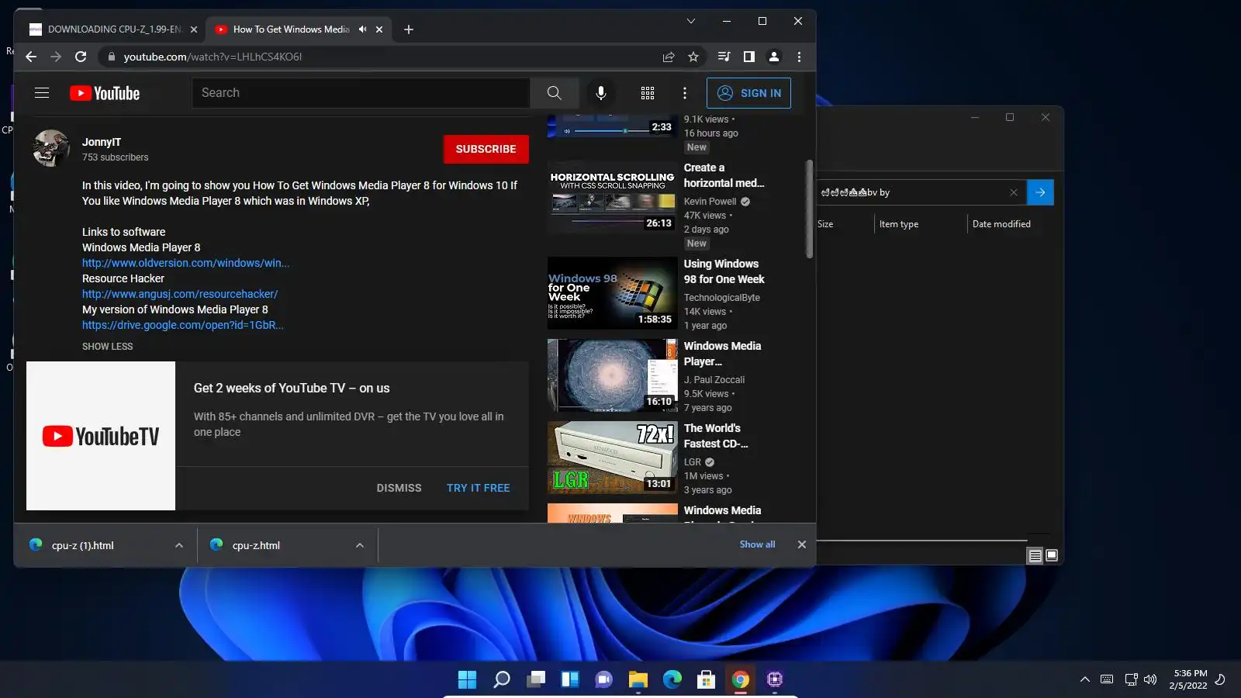Open taskbar clock and date
This screenshot has height=698, width=1241.
(x=1190, y=679)
